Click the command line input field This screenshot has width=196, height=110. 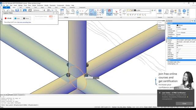coord(79,105)
